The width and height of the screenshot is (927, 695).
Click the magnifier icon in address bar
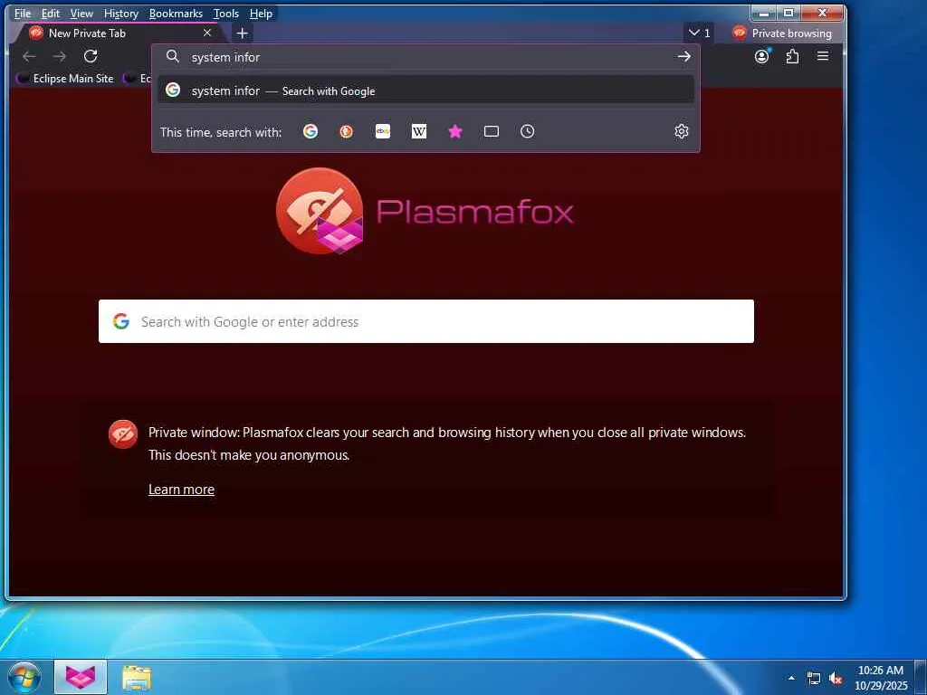(x=173, y=56)
